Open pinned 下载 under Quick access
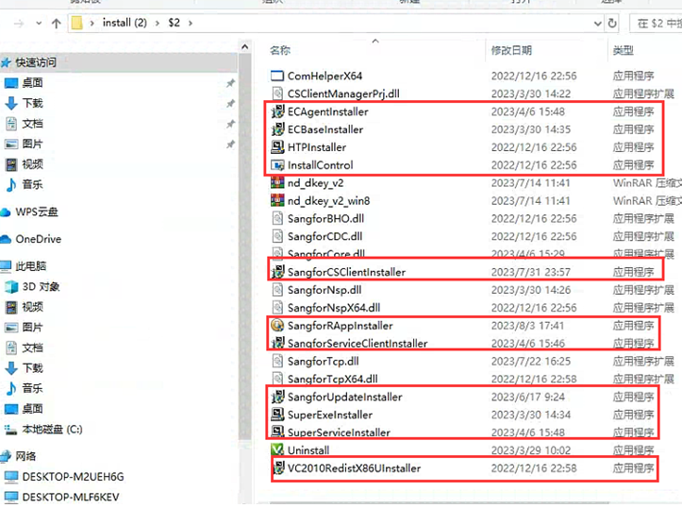The width and height of the screenshot is (682, 508). pos(33,103)
